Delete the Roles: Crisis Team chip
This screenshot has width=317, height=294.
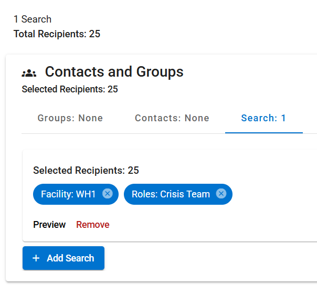click(x=221, y=194)
